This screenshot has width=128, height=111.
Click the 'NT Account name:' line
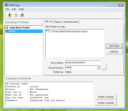(17, 84)
